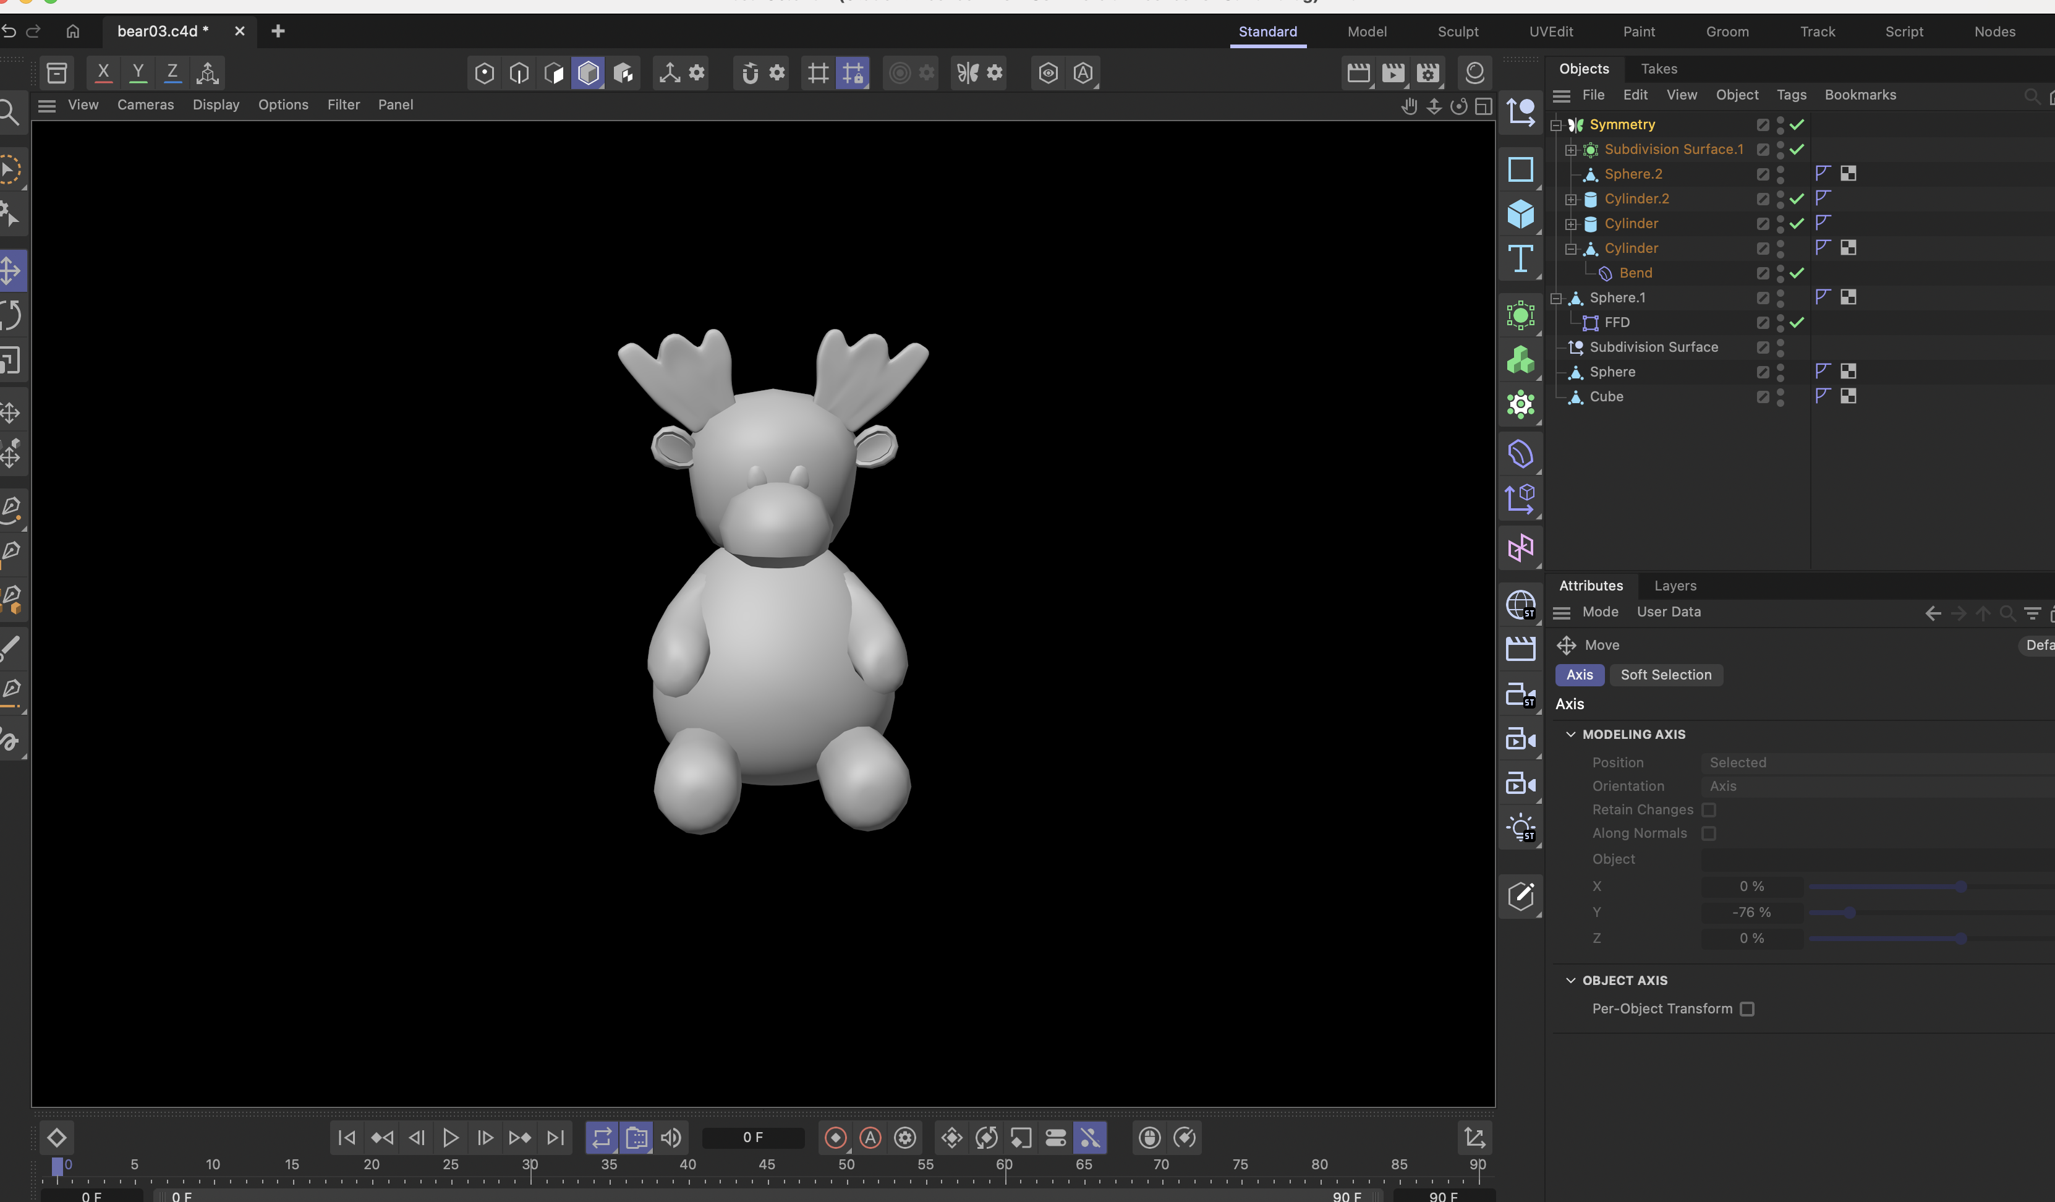Toggle the green enable checkmark on Bend
The width and height of the screenshot is (2055, 1202).
point(1797,273)
